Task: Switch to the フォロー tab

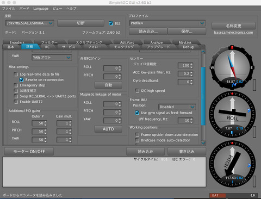Action: [x=95, y=47]
